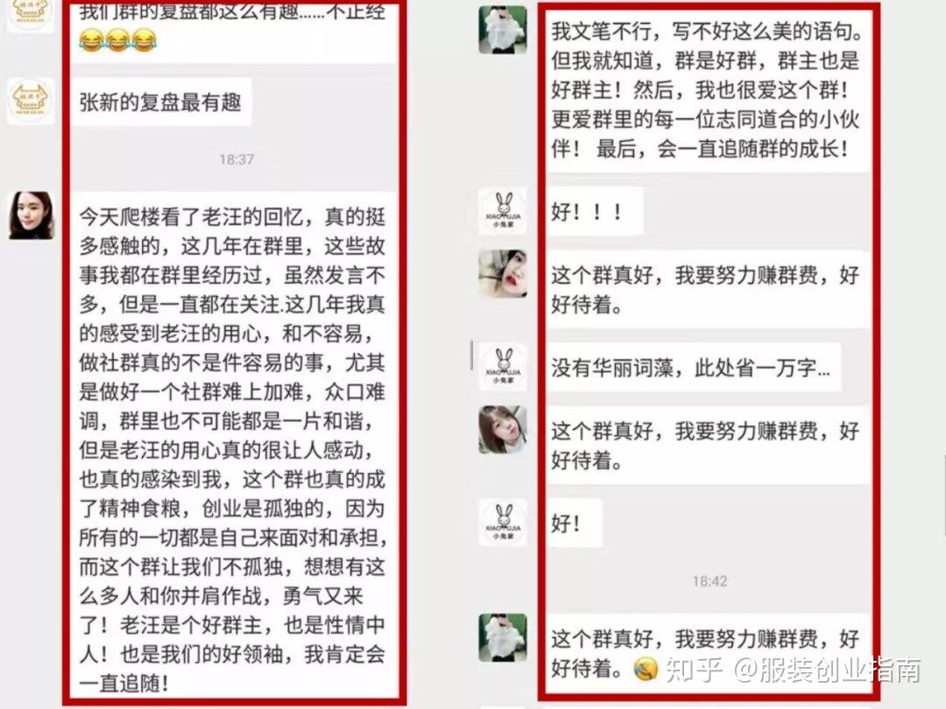Select the long 今天爬楼看了老汪的回忆 message bubble
Image resolution: width=946 pixels, height=709 pixels.
tap(234, 446)
